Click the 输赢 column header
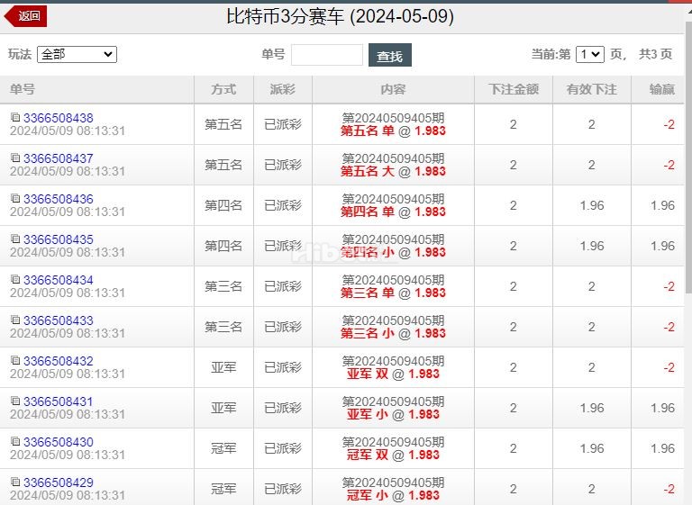Viewport: 692px width, 505px height. [658, 89]
